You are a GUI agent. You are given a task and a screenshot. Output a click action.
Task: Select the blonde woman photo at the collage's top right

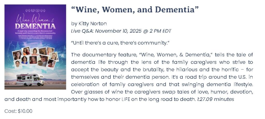pos(50,51)
